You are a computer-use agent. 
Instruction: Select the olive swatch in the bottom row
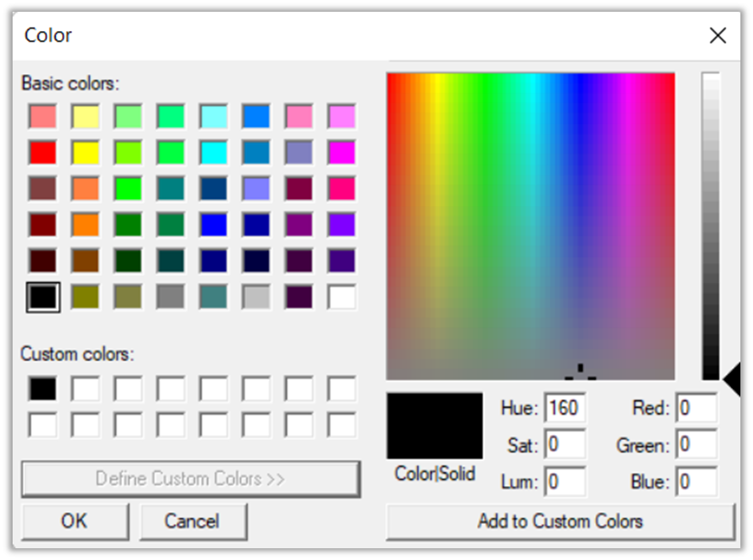[85, 296]
